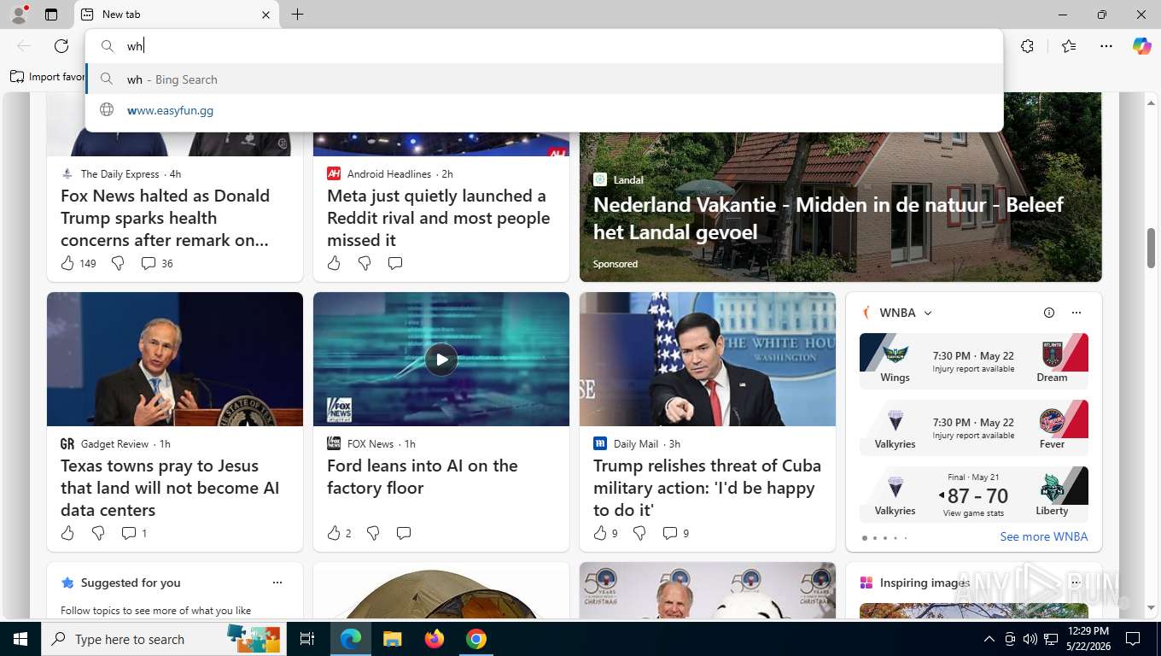The width and height of the screenshot is (1161, 656).
Task: Open comments on Fox News halted article
Action: 148,263
